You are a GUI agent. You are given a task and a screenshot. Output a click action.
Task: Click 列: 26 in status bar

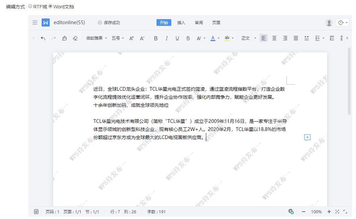pyautogui.click(x=130, y=212)
